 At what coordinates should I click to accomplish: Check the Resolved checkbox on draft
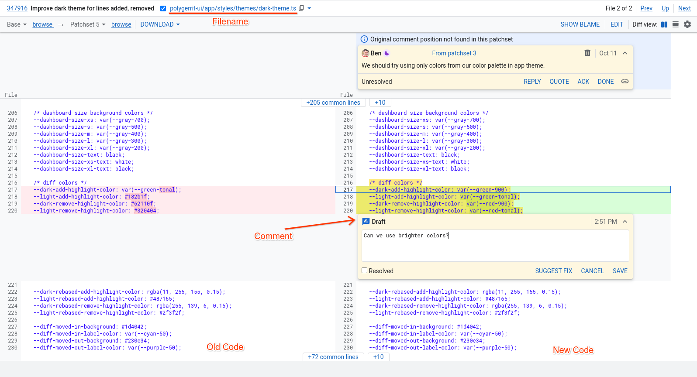tap(365, 271)
